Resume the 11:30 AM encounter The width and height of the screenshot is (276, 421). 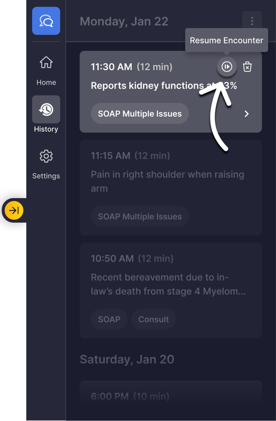227,67
